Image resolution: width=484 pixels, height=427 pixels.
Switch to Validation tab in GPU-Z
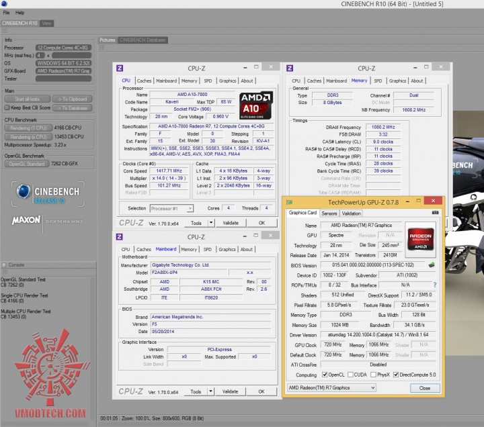352,213
